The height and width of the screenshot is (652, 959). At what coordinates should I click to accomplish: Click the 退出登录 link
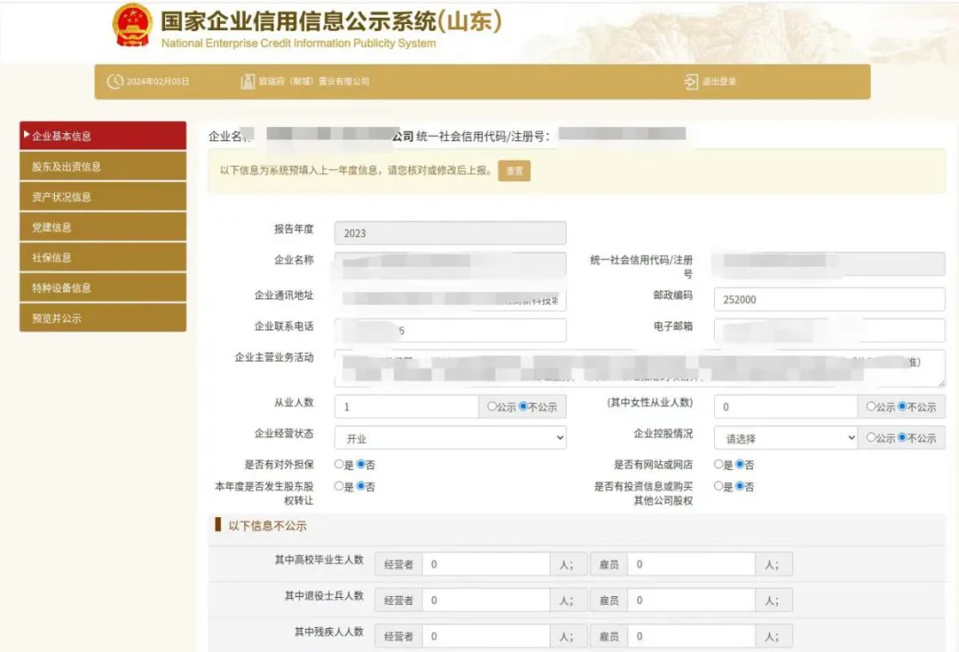(719, 82)
